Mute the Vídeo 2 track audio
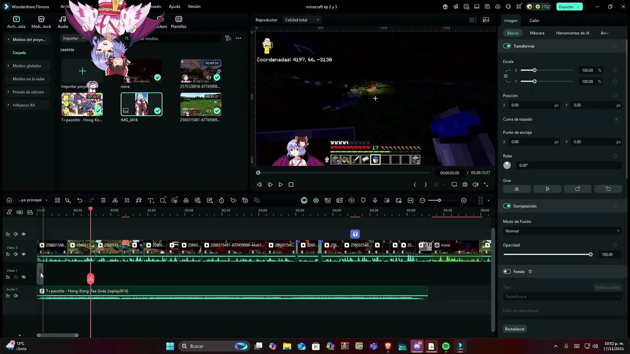630x354 pixels. click(x=15, y=254)
